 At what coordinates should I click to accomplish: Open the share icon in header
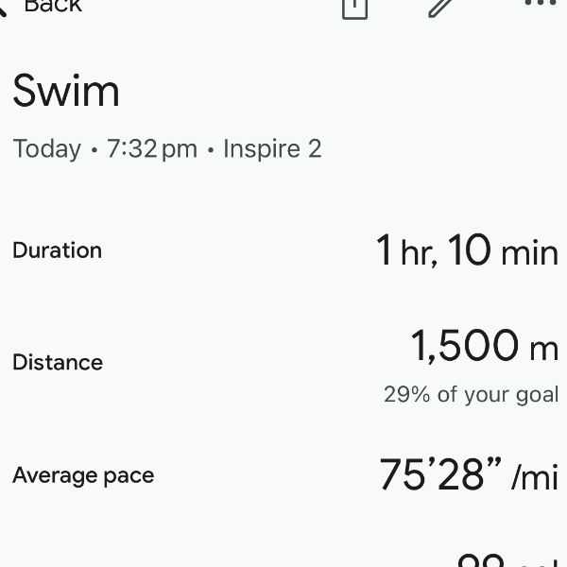tap(354, 7)
